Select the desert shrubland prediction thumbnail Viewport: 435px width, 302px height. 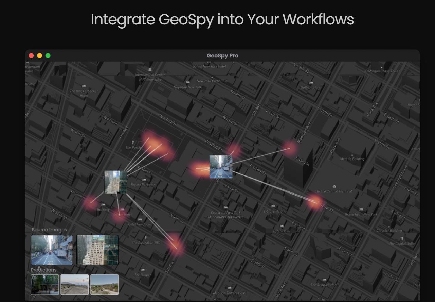(x=105, y=285)
